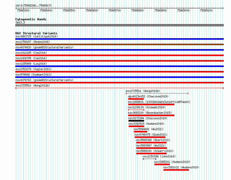Click the nsv4748075 (Quan2021) variant label
Screen dimensions: 231x180
(151, 135)
